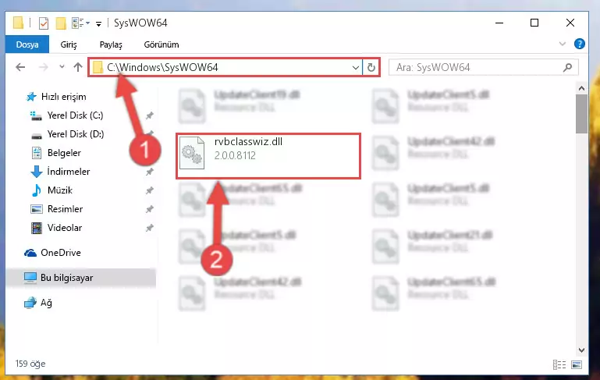This screenshot has width=600, height=380.
Task: Click the Resimler picture icon
Action: point(37,209)
